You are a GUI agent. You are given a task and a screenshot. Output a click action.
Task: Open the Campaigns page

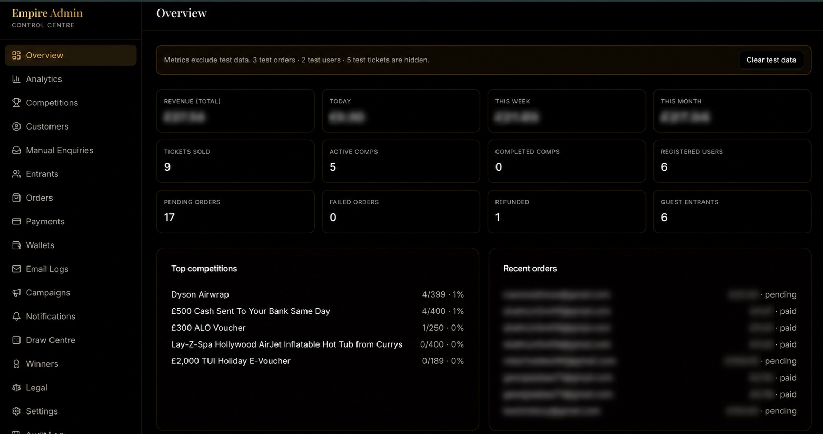coord(71,292)
